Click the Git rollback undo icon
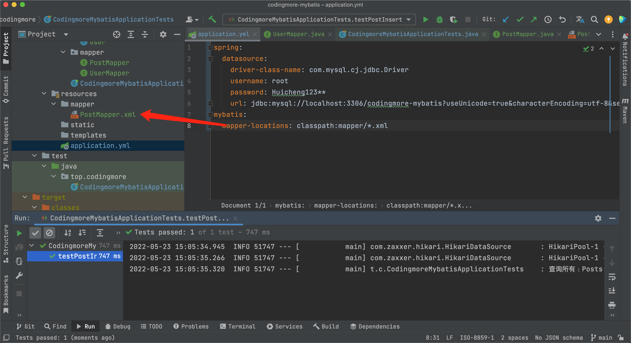Image resolution: width=631 pixels, height=343 pixels. tap(562, 19)
